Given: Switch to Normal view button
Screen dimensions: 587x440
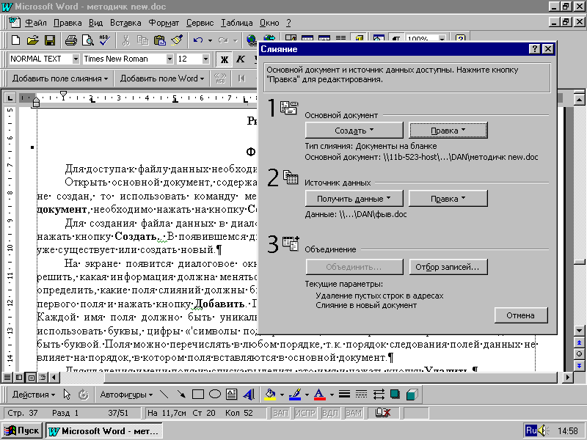Looking at the screenshot, I should click(x=7, y=378).
